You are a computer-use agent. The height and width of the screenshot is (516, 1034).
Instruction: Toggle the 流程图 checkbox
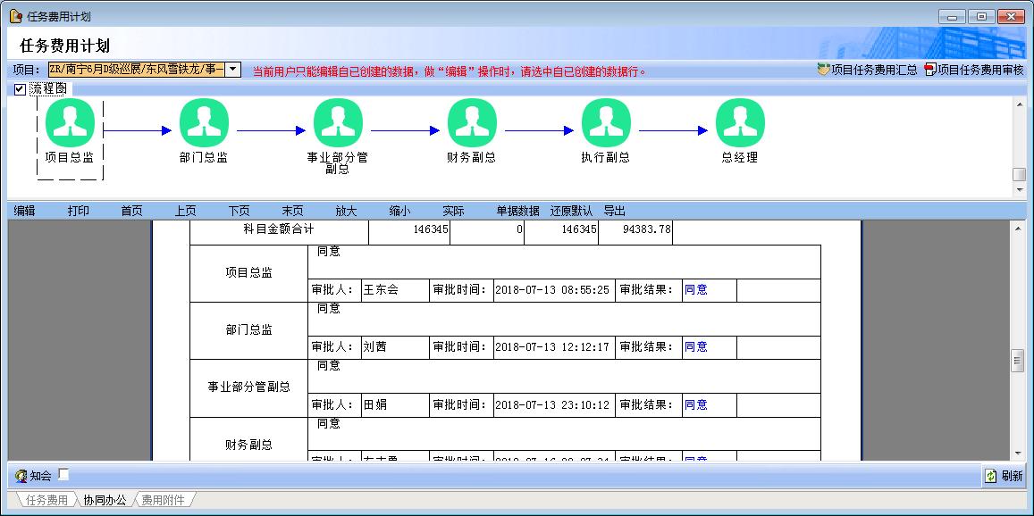pyautogui.click(x=20, y=89)
